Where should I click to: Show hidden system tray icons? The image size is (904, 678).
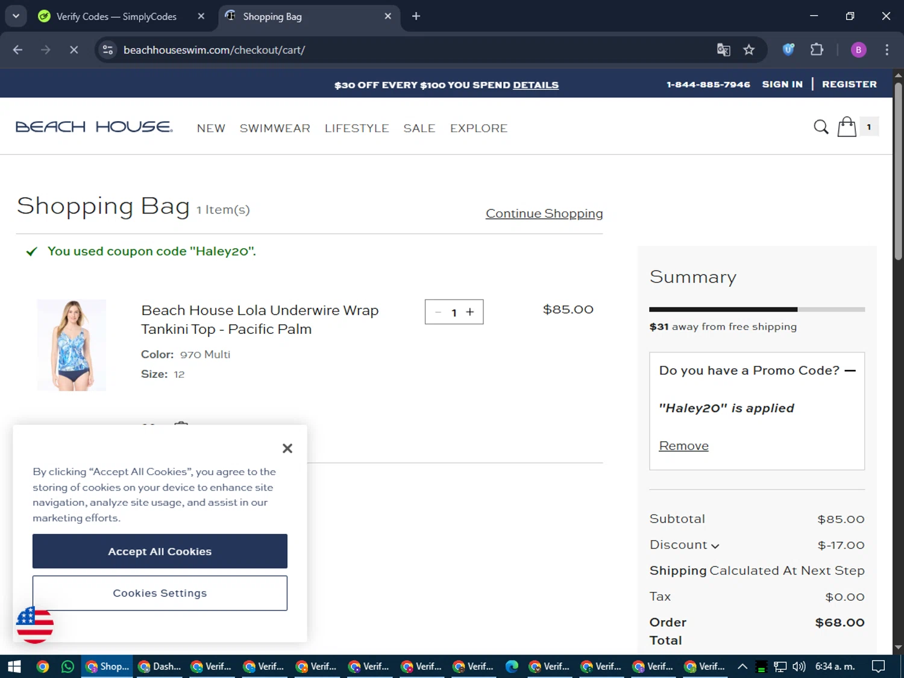(x=742, y=667)
